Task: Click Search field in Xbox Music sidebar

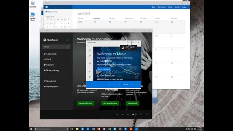Action: click(56, 47)
